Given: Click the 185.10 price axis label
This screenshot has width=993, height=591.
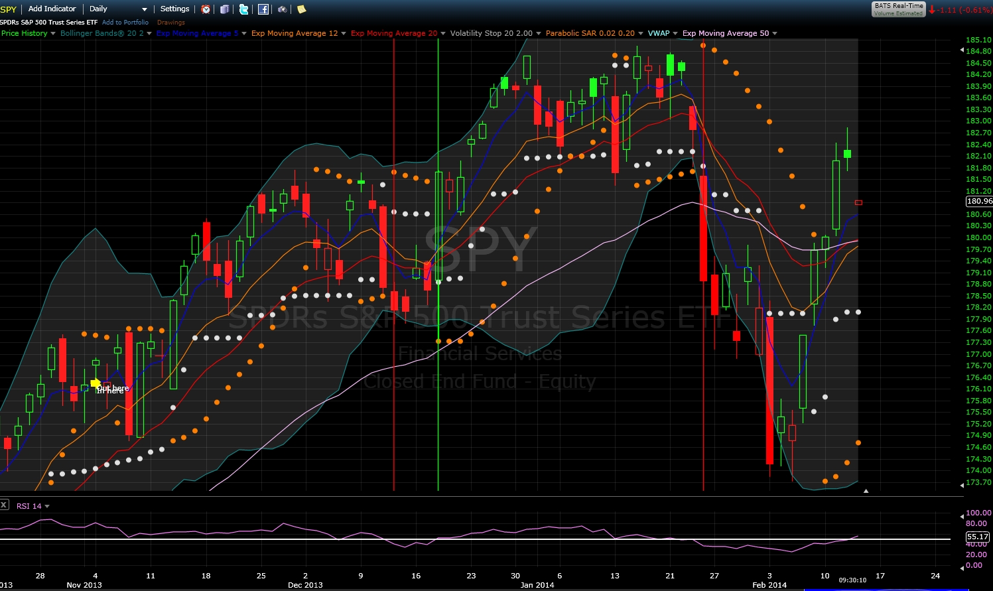Looking at the screenshot, I should (x=978, y=40).
